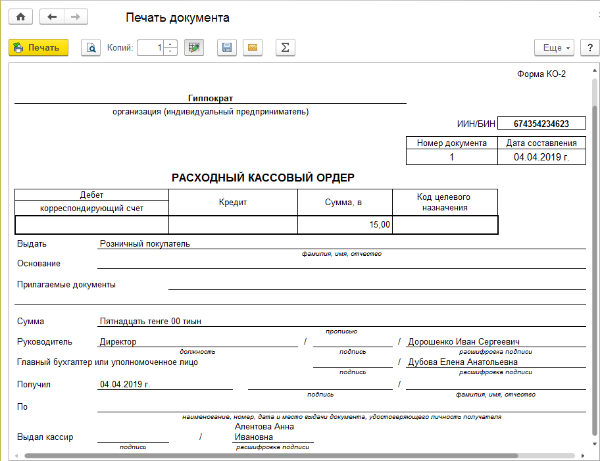This screenshot has height=461, width=600.
Task: Focus the Копий number field
Action: click(151, 48)
